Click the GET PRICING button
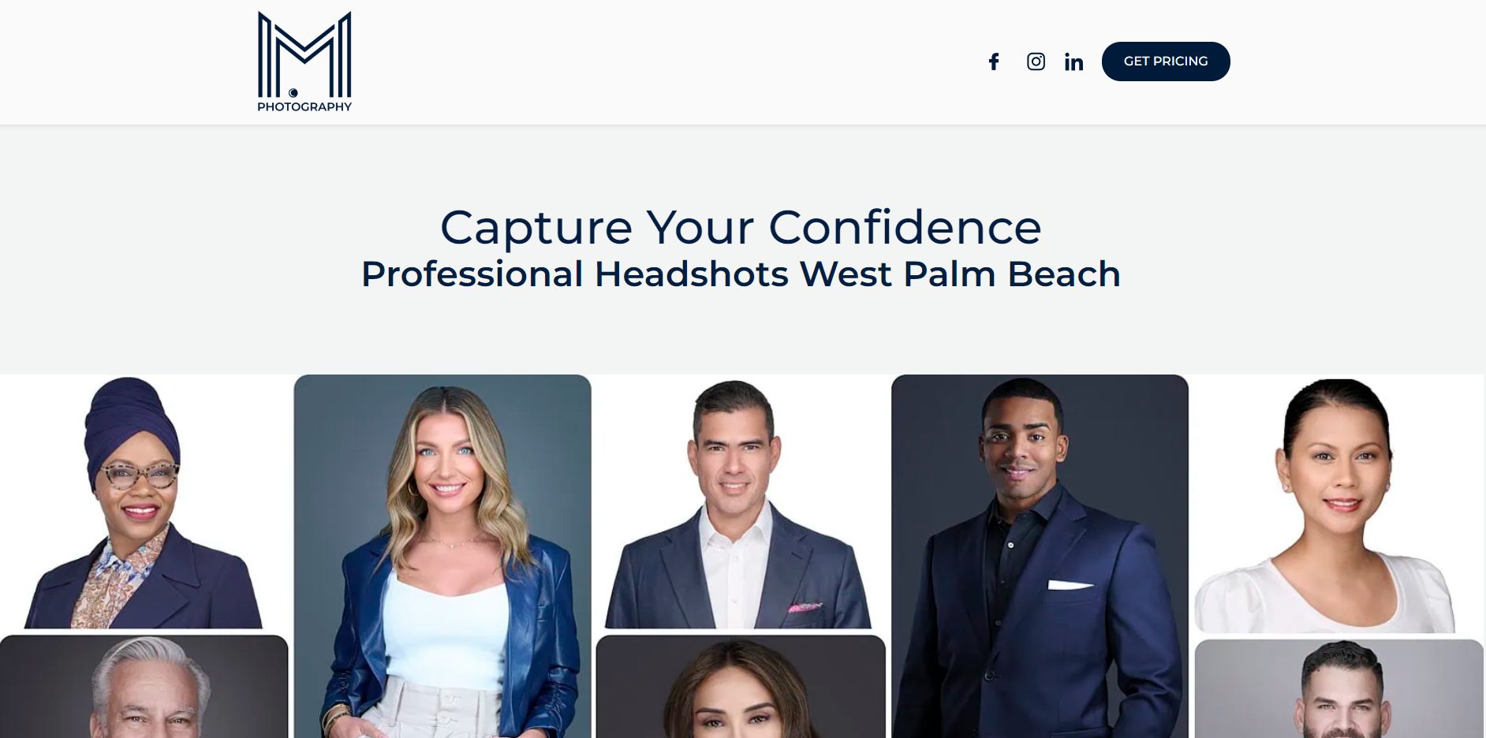The height and width of the screenshot is (738, 1486). 1166,61
